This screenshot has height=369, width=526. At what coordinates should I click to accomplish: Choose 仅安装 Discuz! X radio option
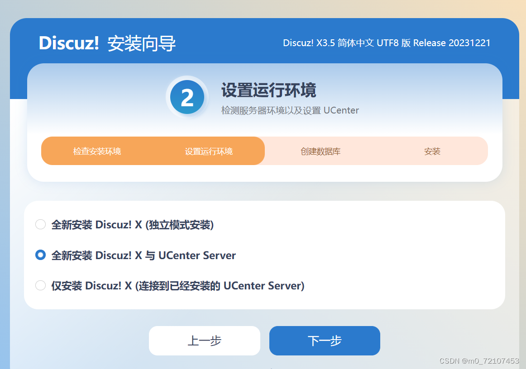click(x=41, y=285)
